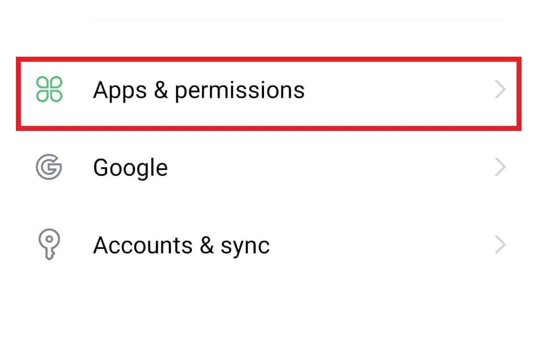This screenshot has width=538, height=338.
Task: Open the Google settings entry
Action: point(269,167)
